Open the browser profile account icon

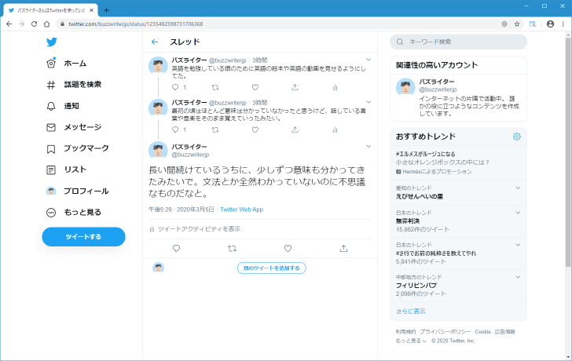click(551, 24)
